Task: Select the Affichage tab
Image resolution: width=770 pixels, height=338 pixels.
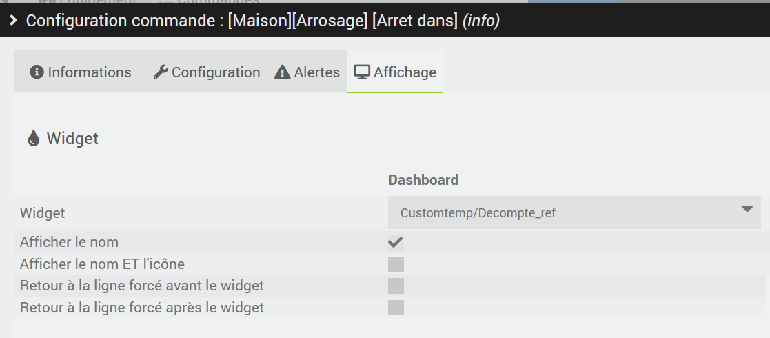Action: click(x=395, y=72)
